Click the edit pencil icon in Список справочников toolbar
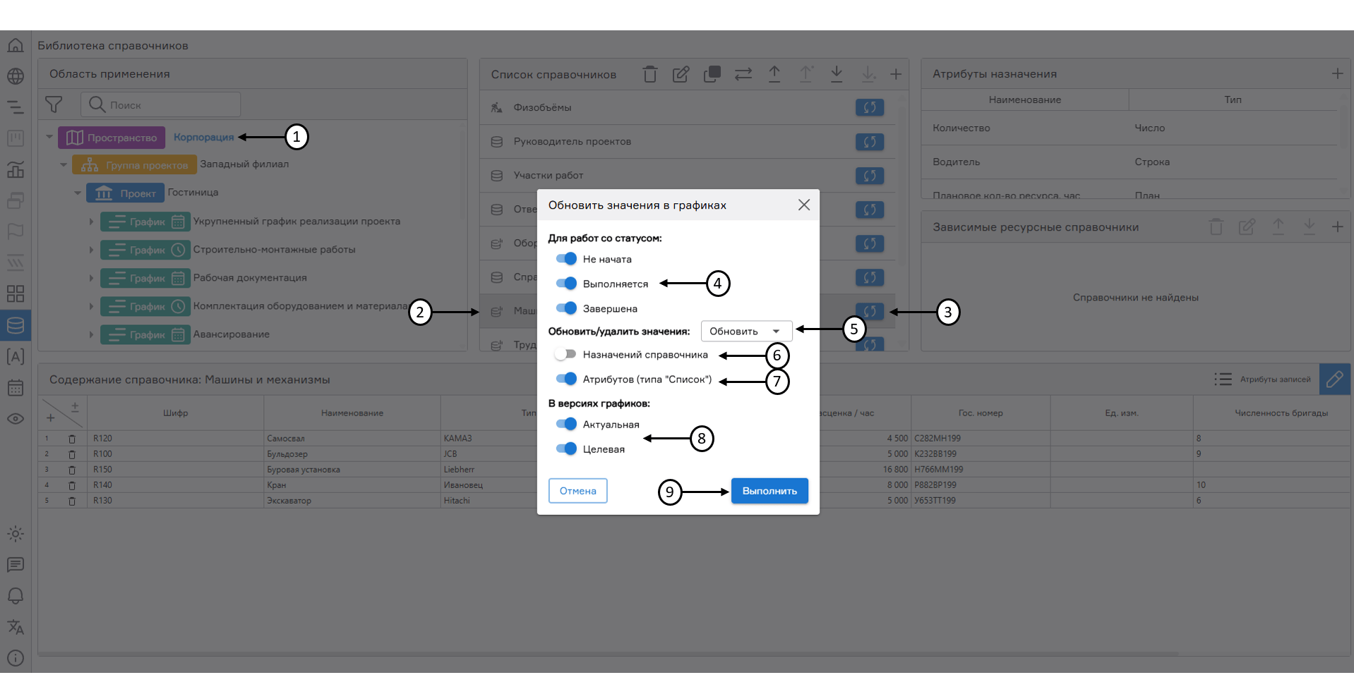 tap(681, 74)
